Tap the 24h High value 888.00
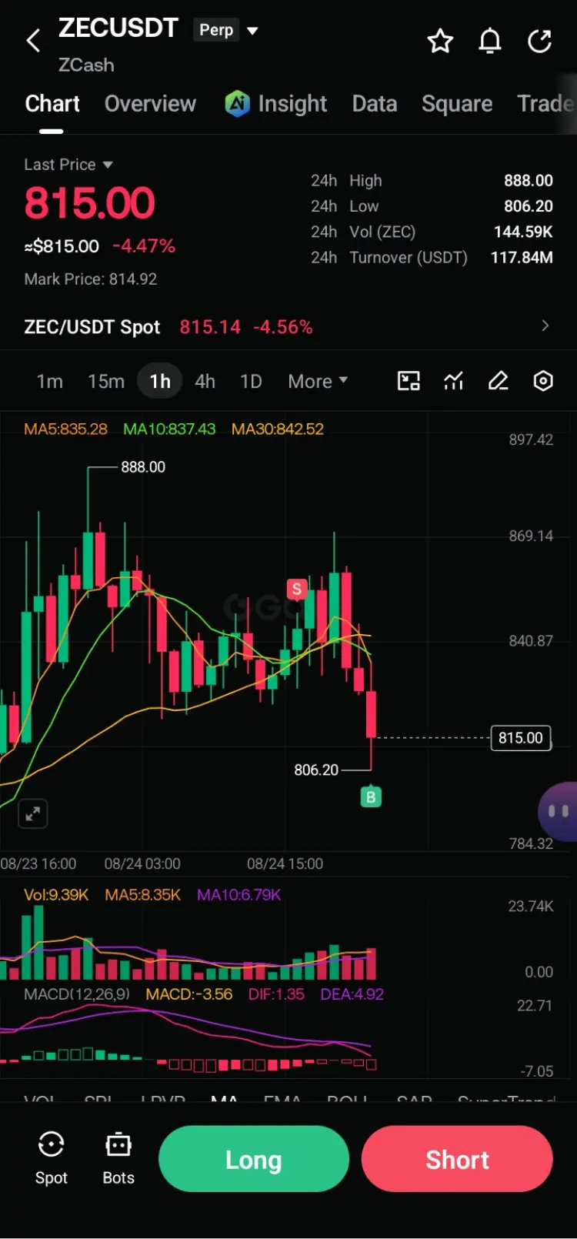Viewport: 577px width, 1239px height. point(529,181)
